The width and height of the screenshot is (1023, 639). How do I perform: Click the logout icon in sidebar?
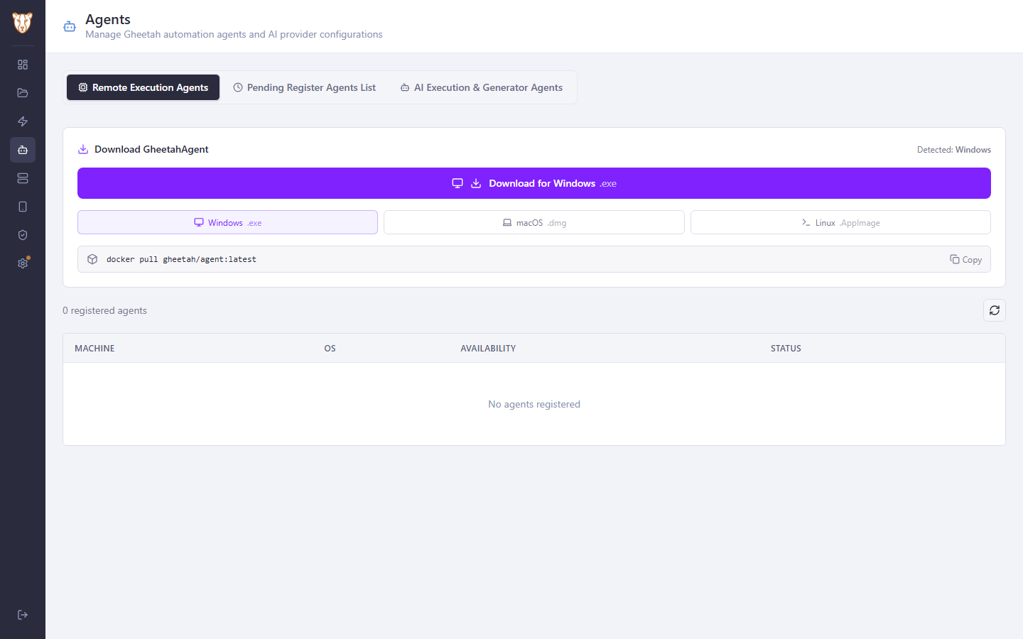[x=23, y=615]
